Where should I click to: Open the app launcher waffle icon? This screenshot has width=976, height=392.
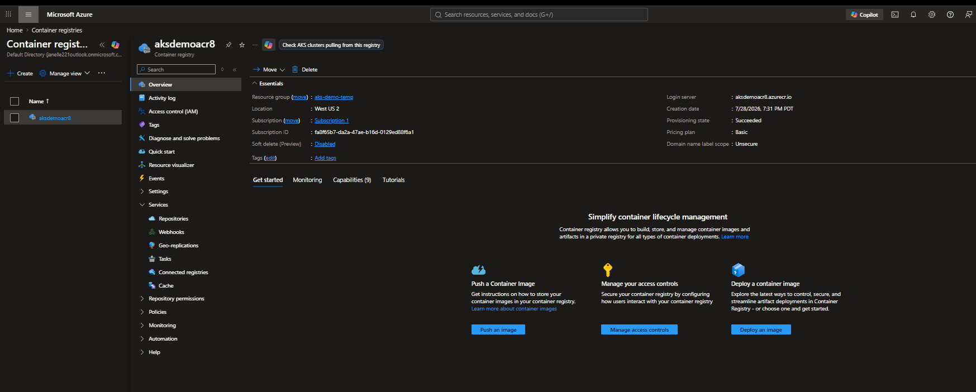[8, 15]
